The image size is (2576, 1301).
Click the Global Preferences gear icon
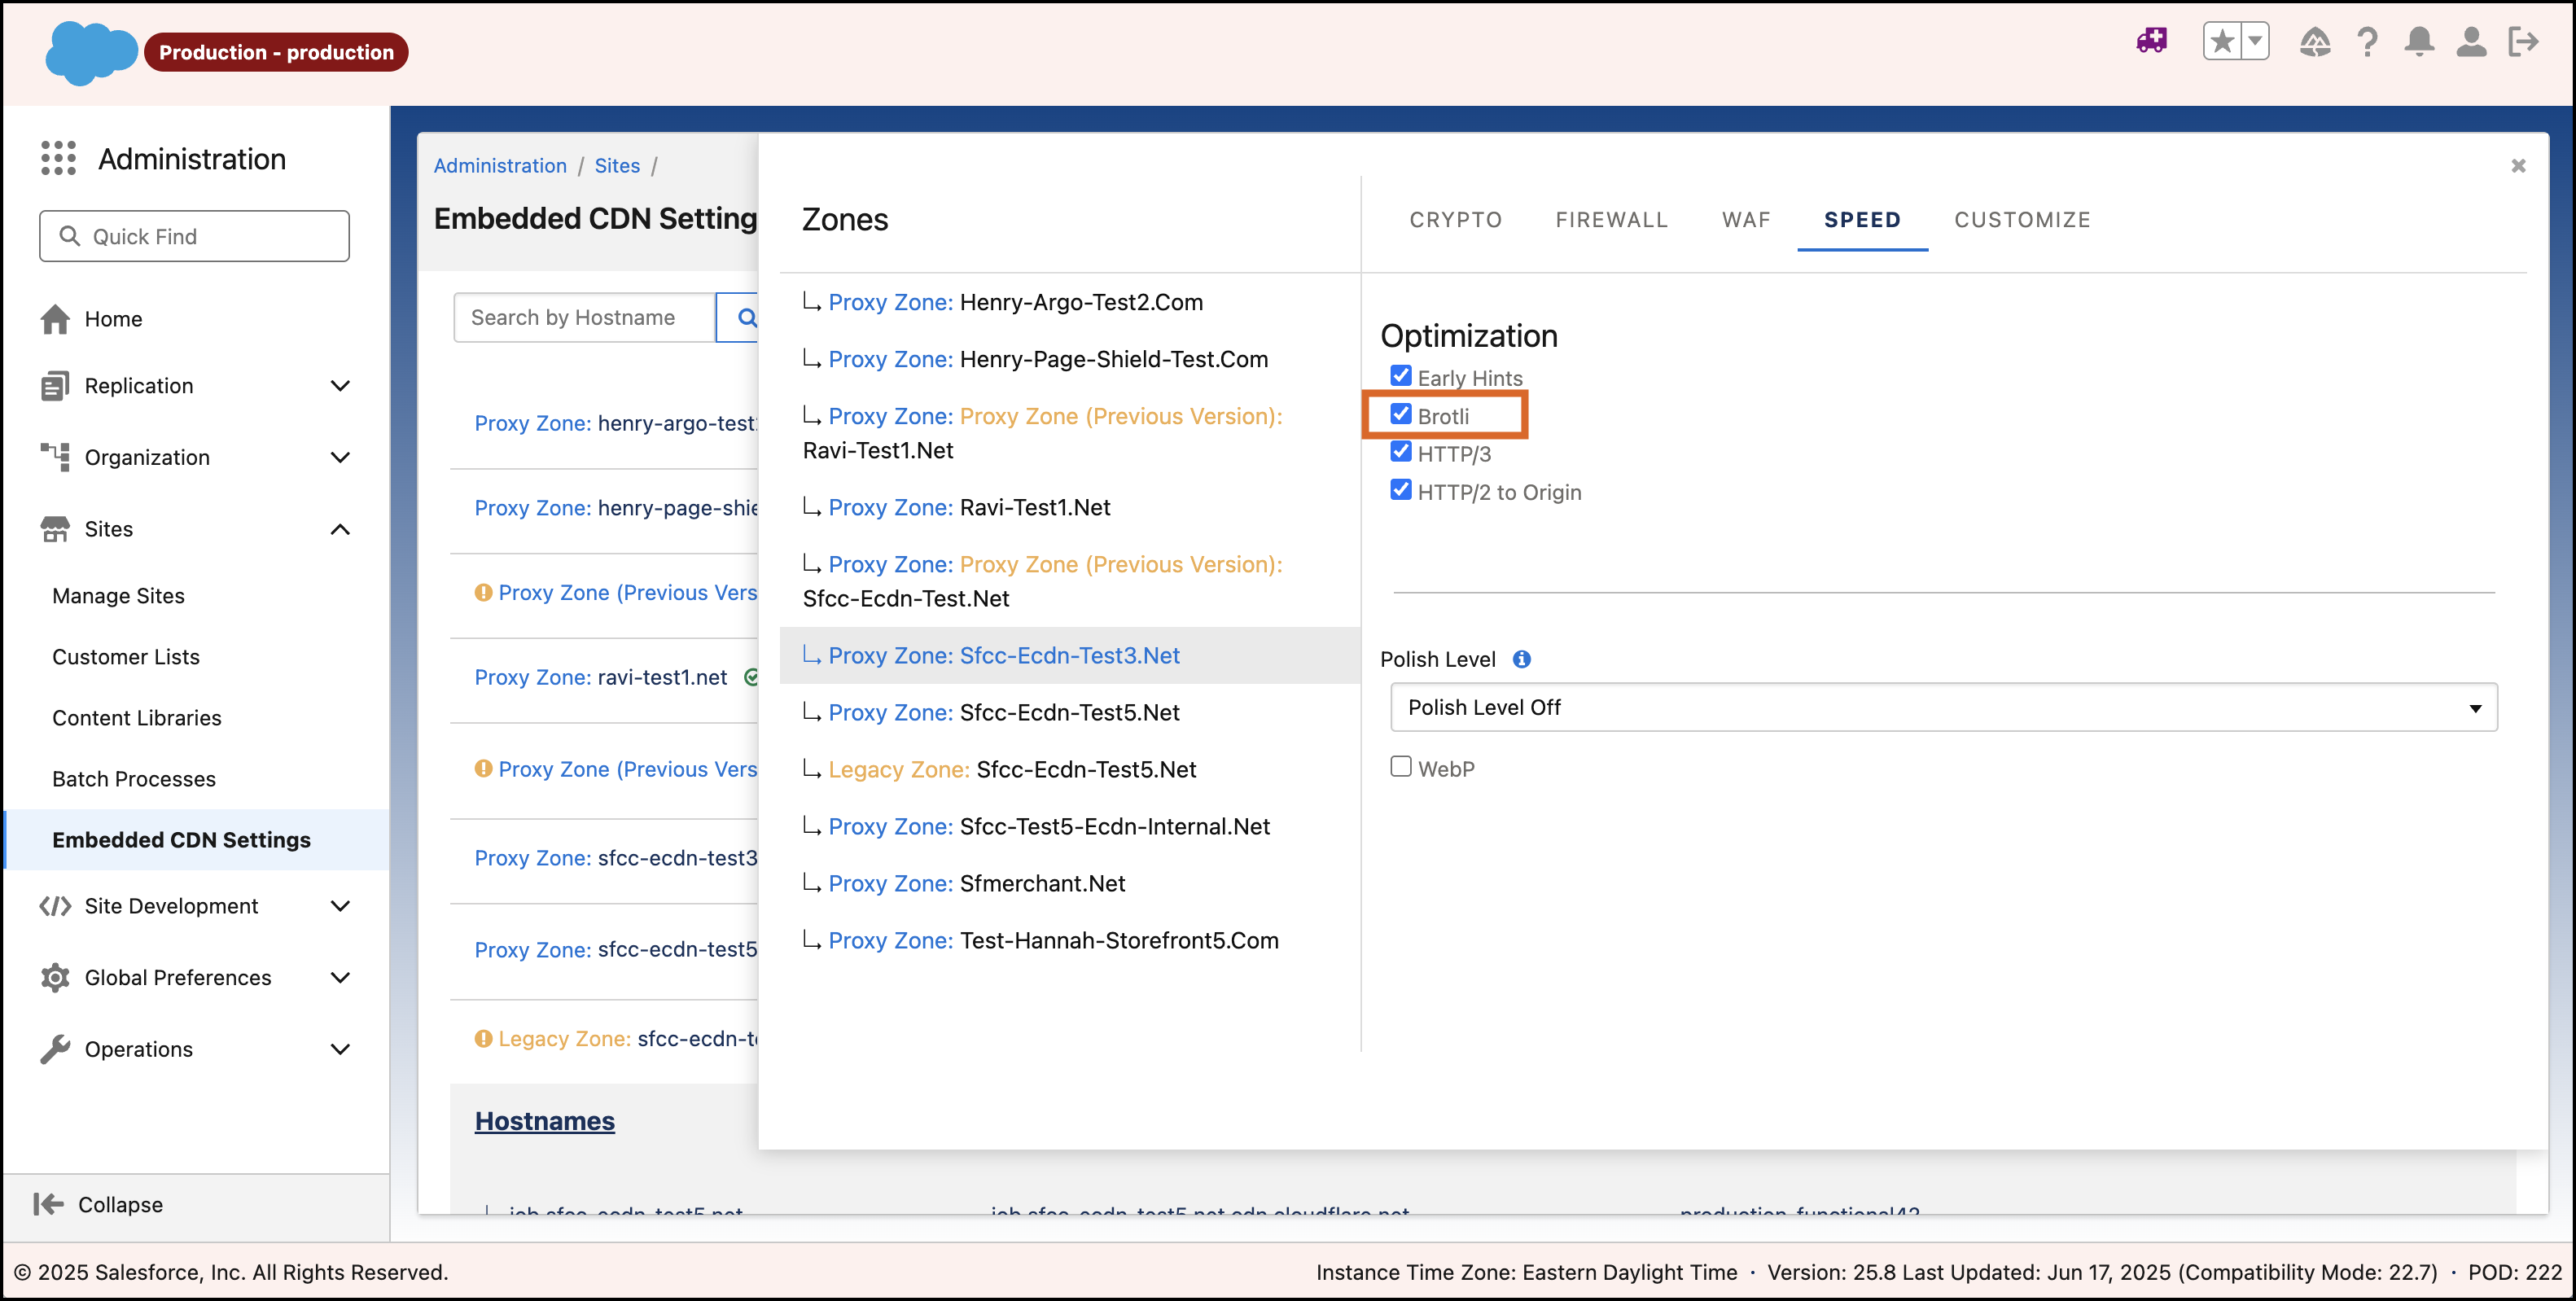point(55,977)
